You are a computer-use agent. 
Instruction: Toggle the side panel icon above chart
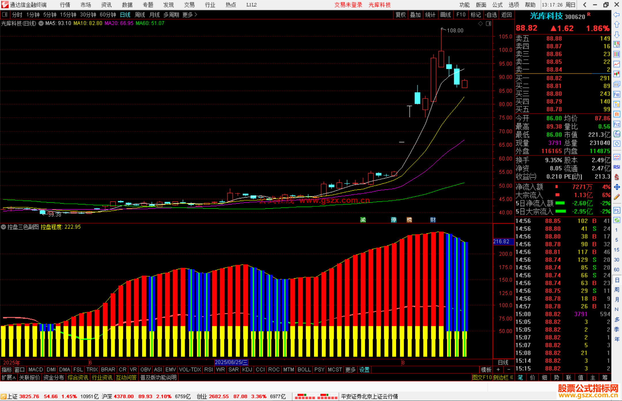(x=488, y=24)
